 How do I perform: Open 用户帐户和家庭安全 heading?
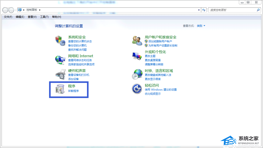pos(161,37)
